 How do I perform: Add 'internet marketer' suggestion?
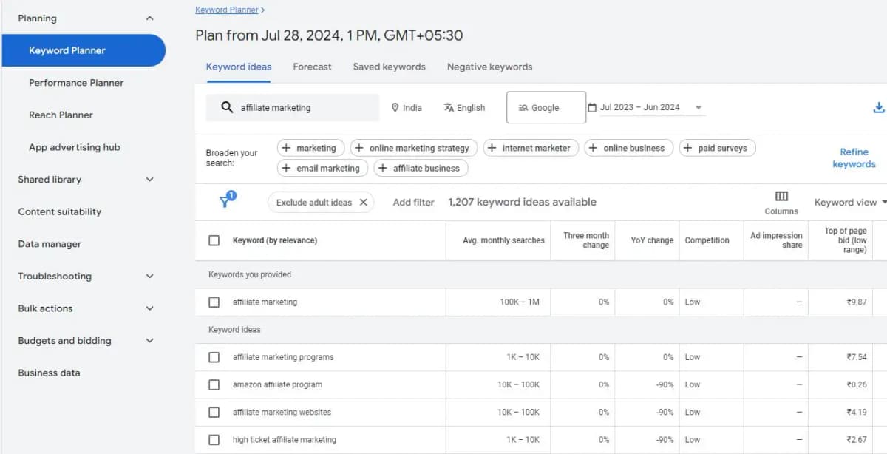[x=531, y=148]
